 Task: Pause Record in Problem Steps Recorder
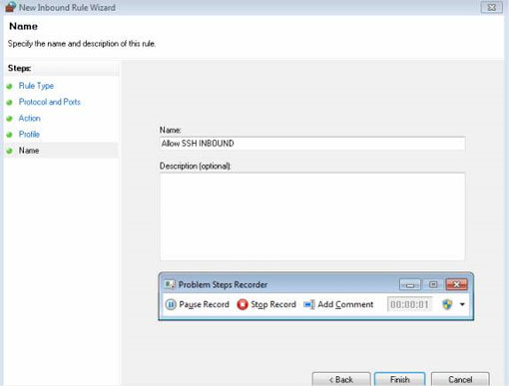click(198, 304)
